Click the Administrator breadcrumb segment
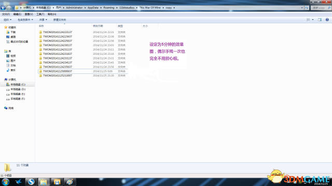 coord(74,8)
